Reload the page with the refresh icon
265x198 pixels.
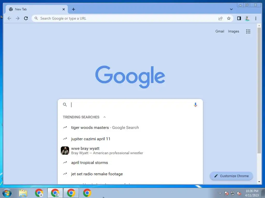(26, 18)
